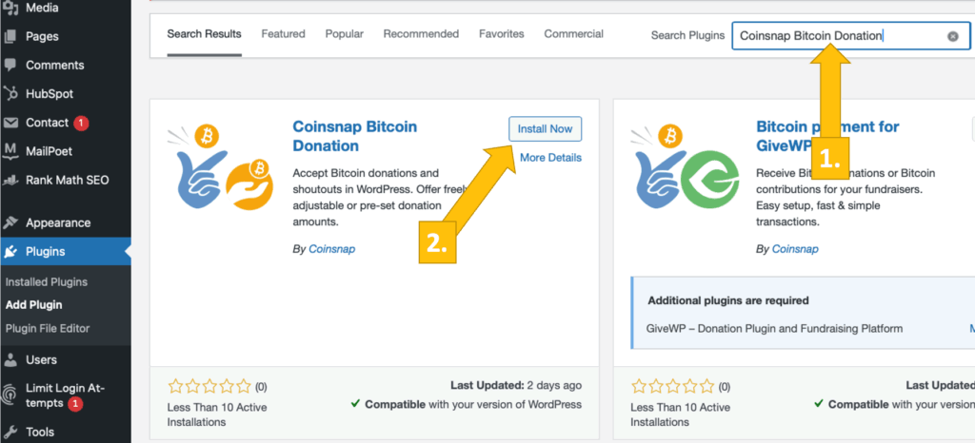This screenshot has width=975, height=443.
Task: Click the Rank Math SEO icon
Action: click(x=11, y=180)
